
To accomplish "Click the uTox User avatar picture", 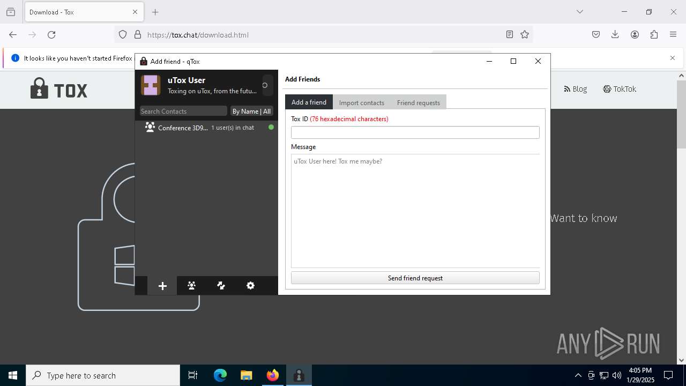I will click(x=151, y=85).
